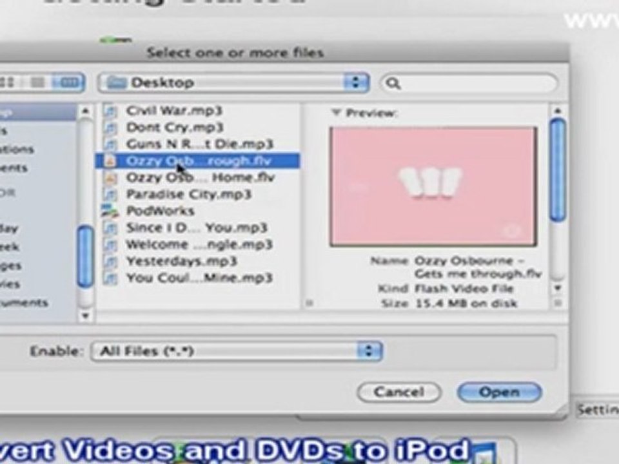Click the Ozzy Osb... Home.flv video file icon

coord(110,178)
